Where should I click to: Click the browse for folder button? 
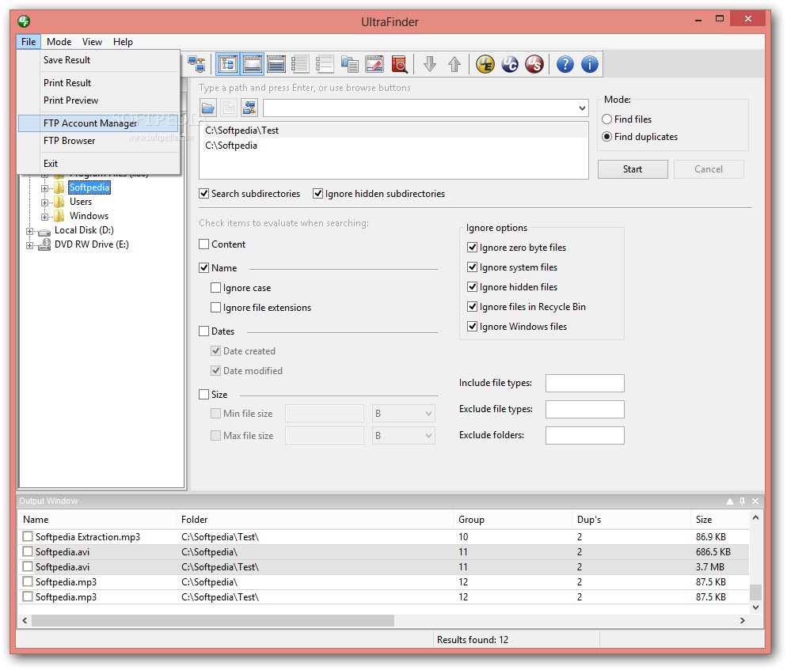click(208, 108)
